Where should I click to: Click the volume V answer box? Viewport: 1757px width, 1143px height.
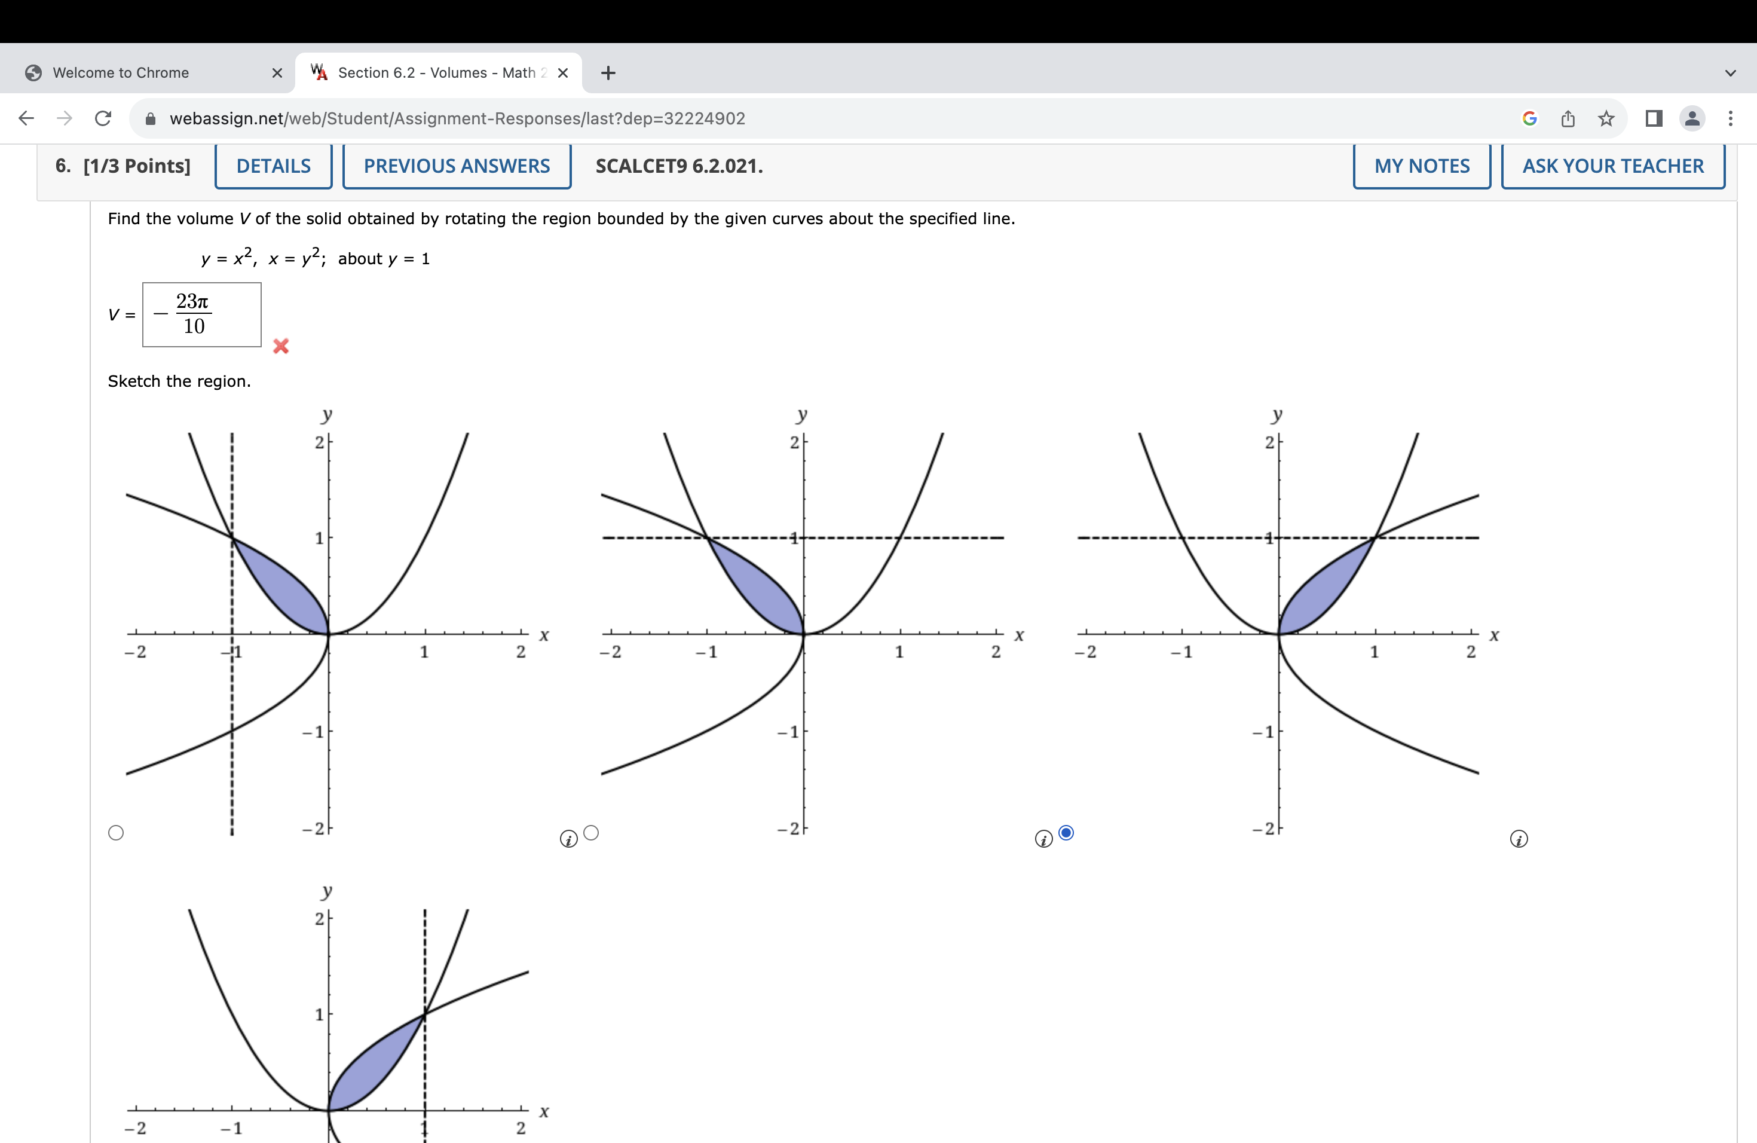201,314
